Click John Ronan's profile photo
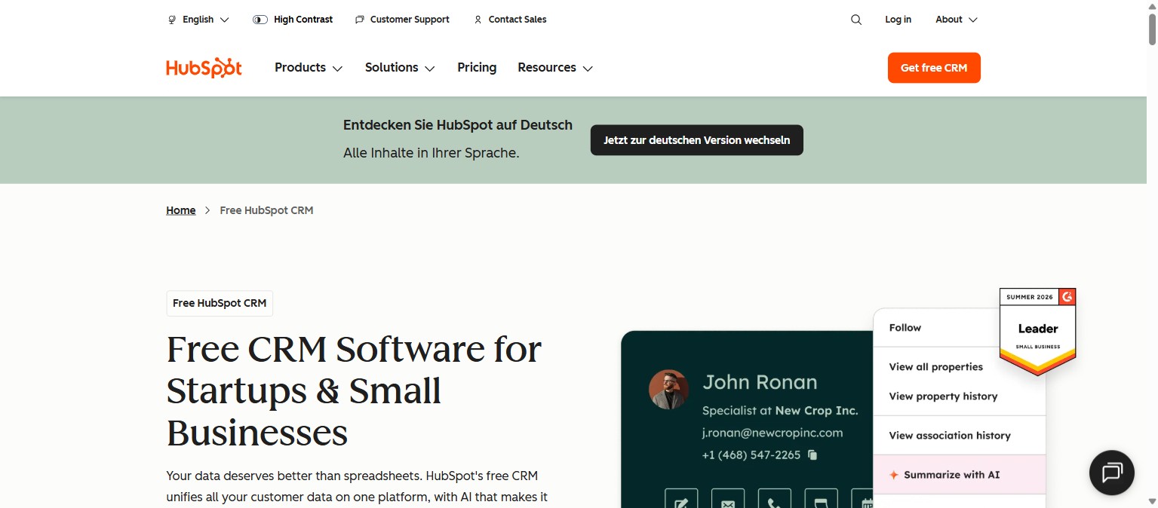This screenshot has width=1158, height=508. click(x=668, y=389)
